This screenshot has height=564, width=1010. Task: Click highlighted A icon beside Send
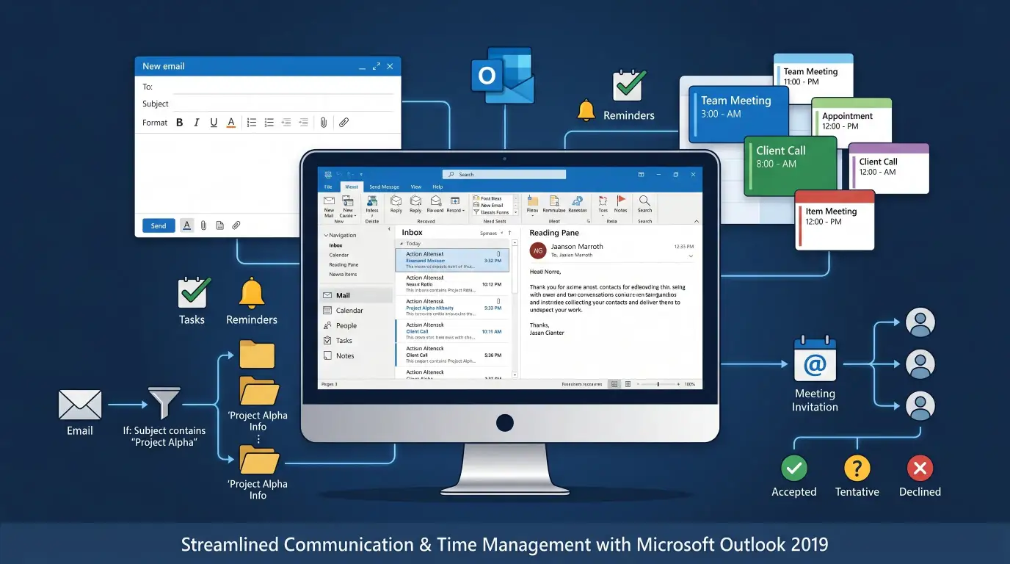pyautogui.click(x=187, y=225)
